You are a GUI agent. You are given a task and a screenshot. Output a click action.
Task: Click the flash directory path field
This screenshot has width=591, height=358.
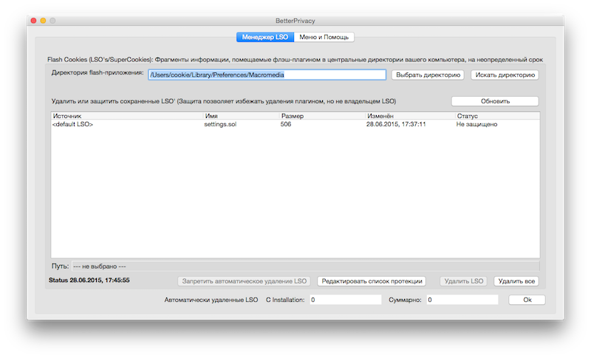tap(267, 75)
